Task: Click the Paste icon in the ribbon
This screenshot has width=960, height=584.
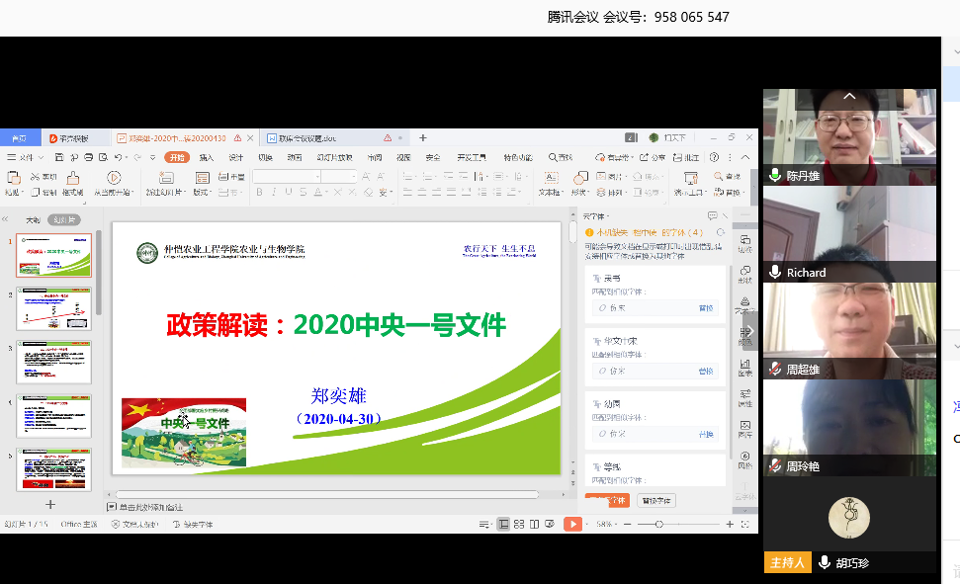Action: pyautogui.click(x=14, y=177)
